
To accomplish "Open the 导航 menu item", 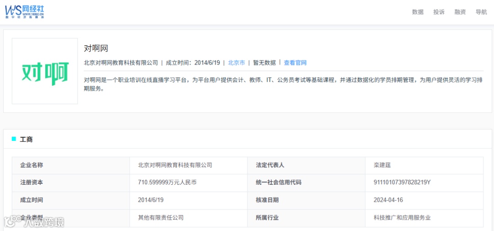I will [481, 12].
